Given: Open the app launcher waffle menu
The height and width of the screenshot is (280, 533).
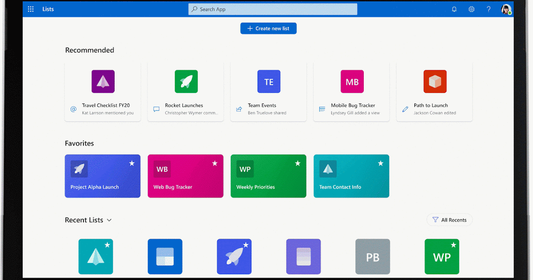Looking at the screenshot, I should (x=31, y=9).
